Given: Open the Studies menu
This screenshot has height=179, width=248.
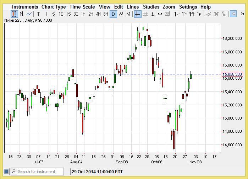Looking at the screenshot, I should point(151,7).
